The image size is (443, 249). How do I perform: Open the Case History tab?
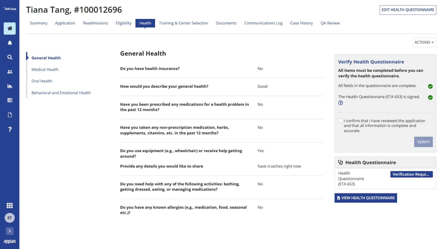(x=302, y=23)
